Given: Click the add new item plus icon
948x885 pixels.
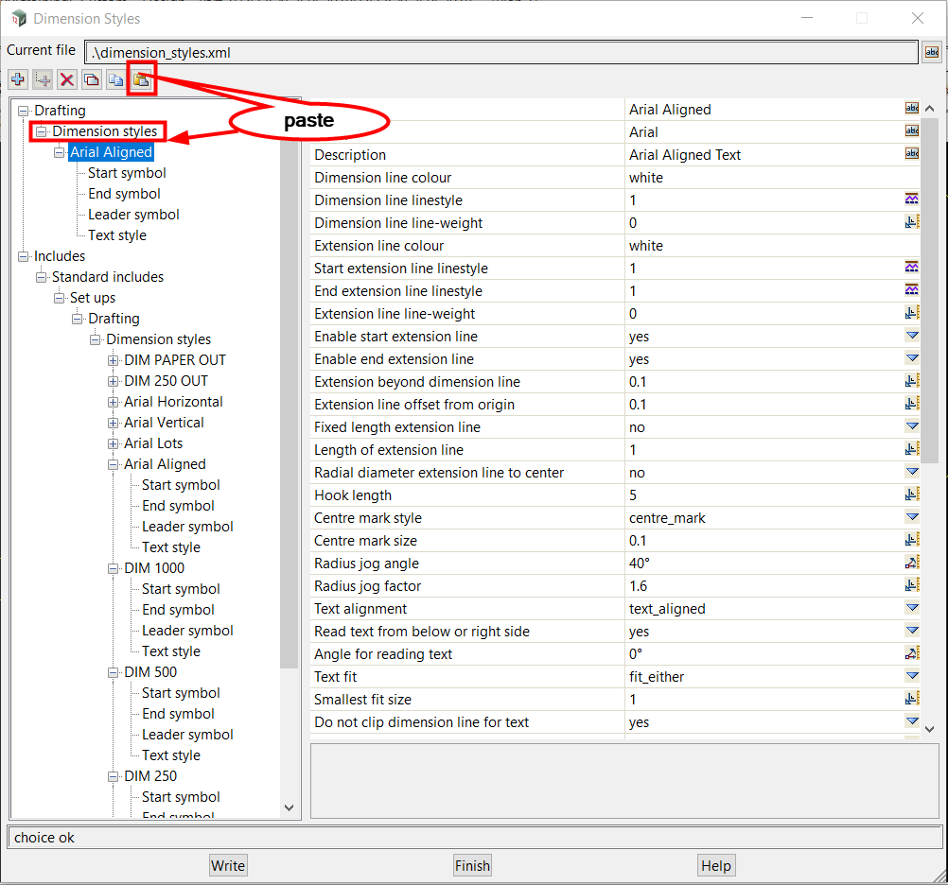Looking at the screenshot, I should pos(18,80).
